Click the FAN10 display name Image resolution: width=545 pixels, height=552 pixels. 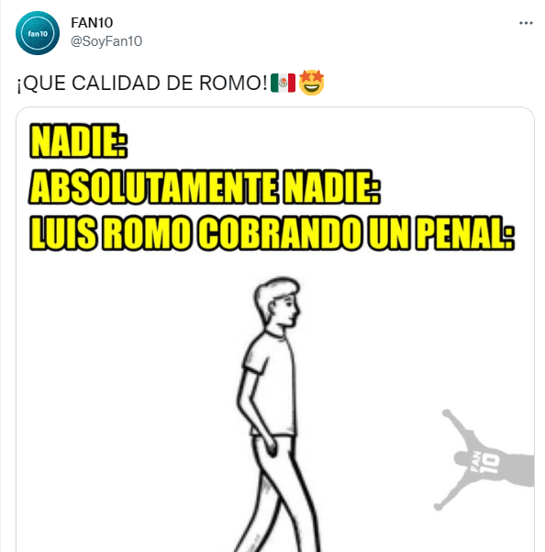click(92, 23)
